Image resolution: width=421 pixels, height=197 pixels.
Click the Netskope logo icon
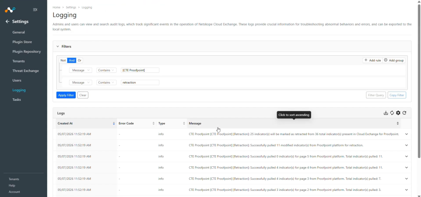10,10
